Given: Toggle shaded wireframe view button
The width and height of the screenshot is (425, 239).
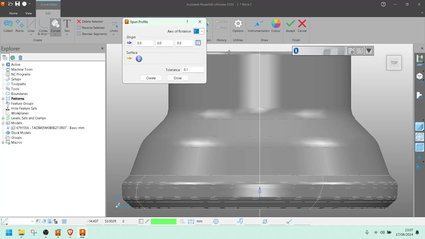Looking at the screenshot, I should 420,147.
